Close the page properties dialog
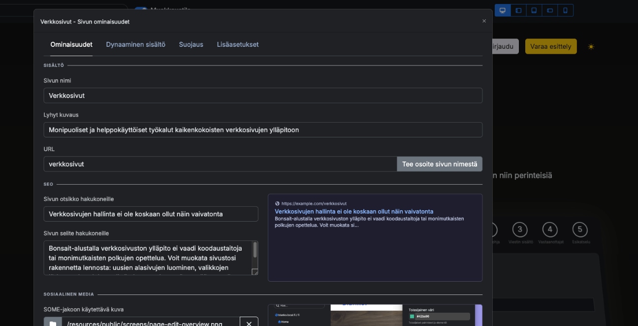The image size is (638, 326). [484, 21]
